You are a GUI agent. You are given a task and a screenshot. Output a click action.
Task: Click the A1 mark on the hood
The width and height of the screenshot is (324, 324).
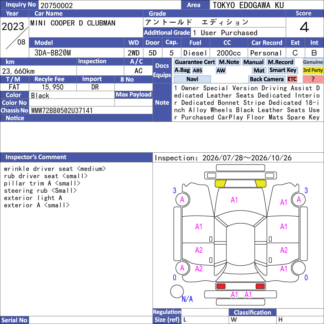tap(234, 200)
